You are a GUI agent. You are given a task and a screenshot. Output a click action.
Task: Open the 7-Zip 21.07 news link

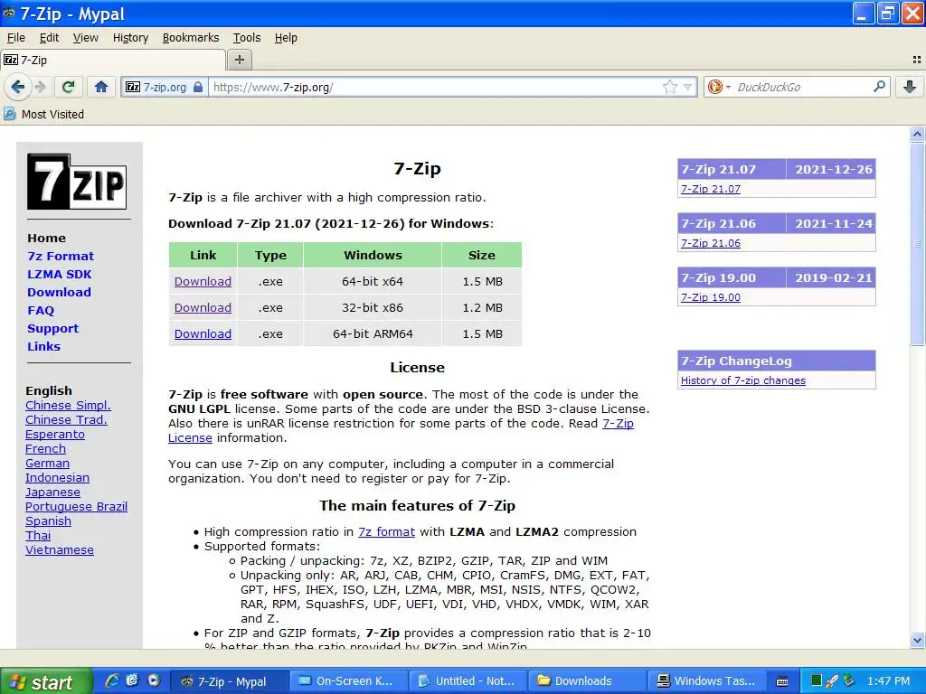711,189
